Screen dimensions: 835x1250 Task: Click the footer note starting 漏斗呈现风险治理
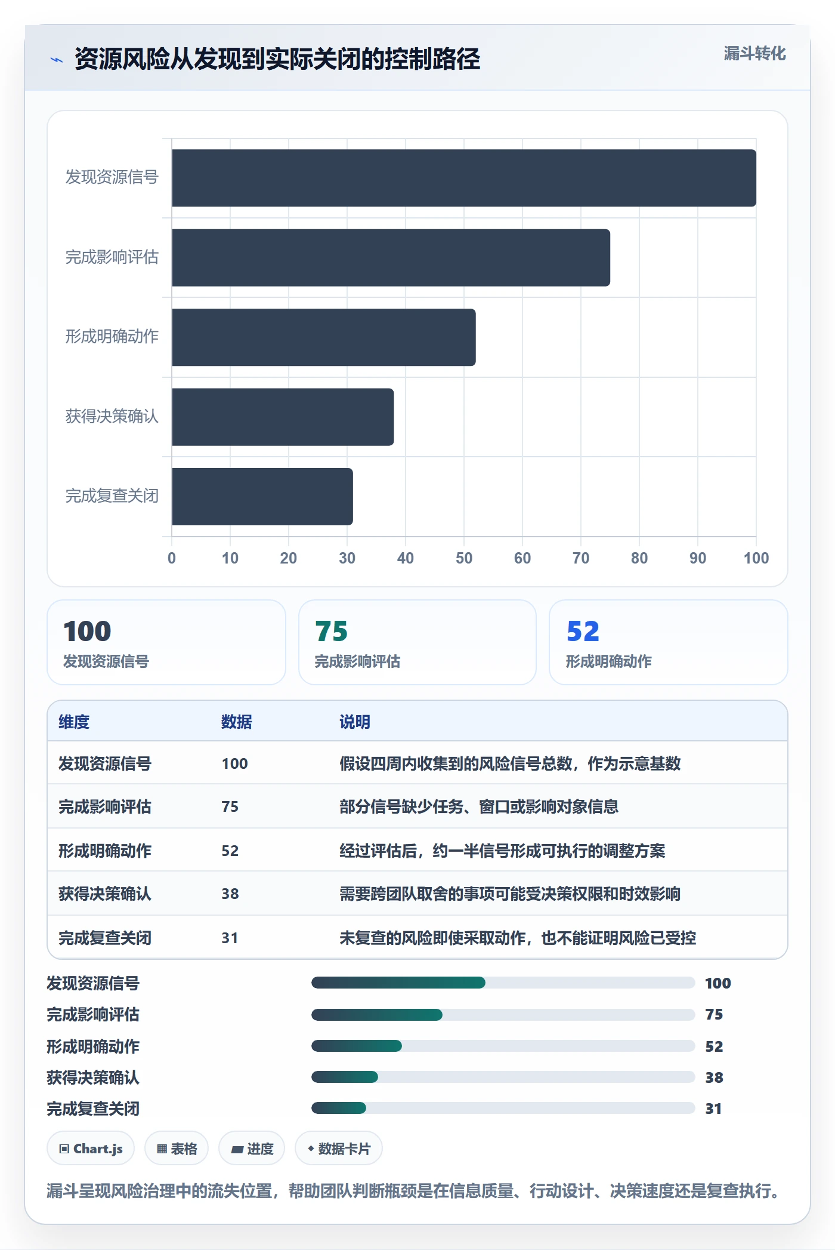(x=415, y=1191)
